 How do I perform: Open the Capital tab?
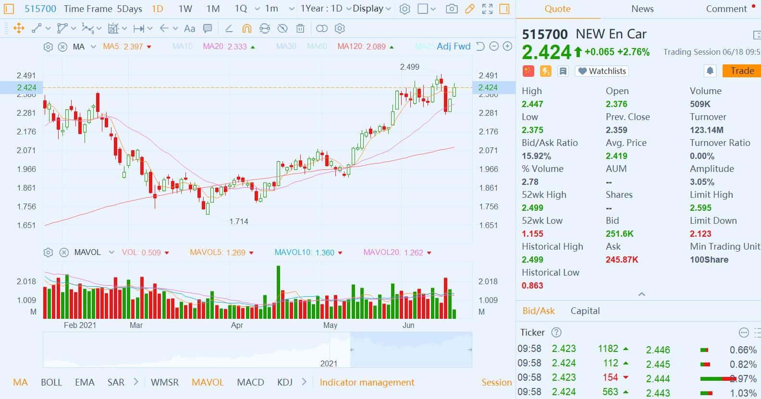(585, 311)
